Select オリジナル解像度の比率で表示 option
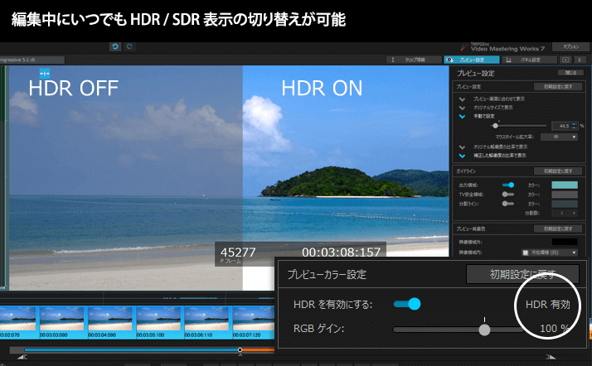Image resolution: width=592 pixels, height=366 pixels. click(493, 147)
